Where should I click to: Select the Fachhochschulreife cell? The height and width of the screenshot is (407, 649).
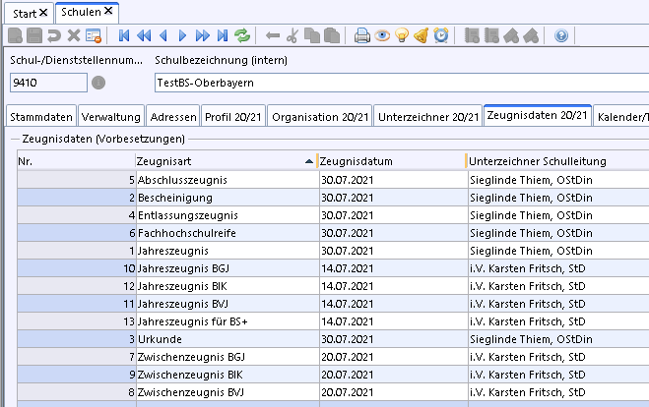[227, 233]
